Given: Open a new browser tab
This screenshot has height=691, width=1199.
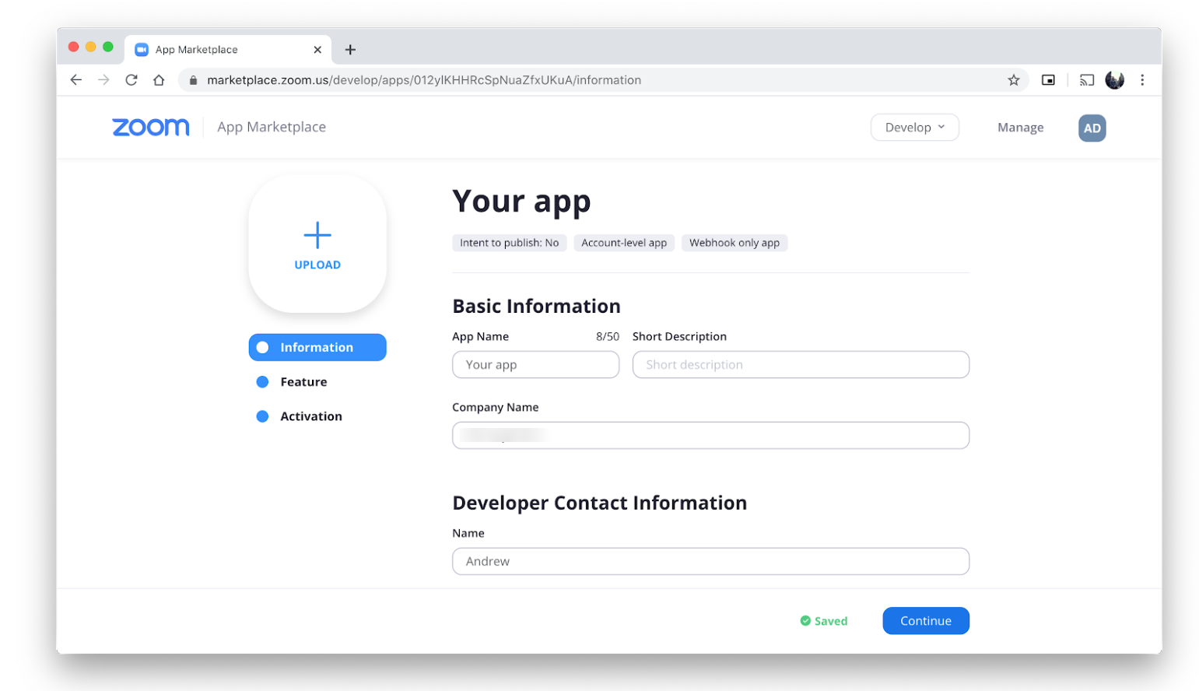Looking at the screenshot, I should (x=351, y=50).
